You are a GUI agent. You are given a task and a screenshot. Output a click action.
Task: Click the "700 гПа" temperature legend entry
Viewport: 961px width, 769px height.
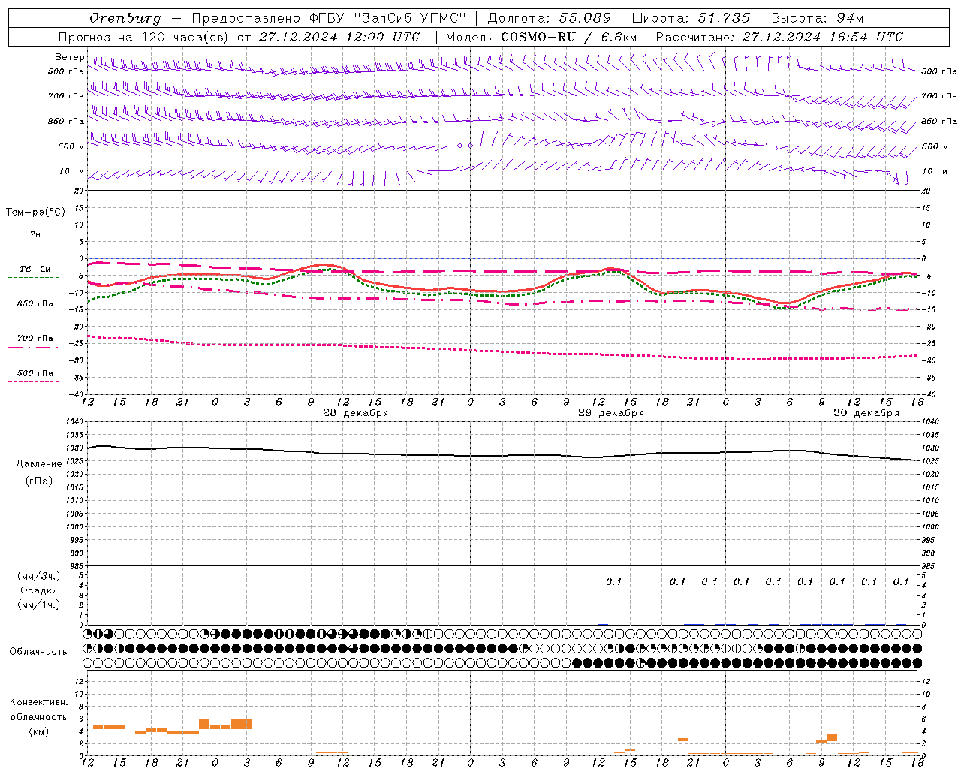(35, 338)
